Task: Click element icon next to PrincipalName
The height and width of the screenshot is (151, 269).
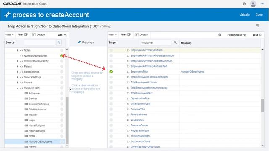Action: tap(128, 115)
